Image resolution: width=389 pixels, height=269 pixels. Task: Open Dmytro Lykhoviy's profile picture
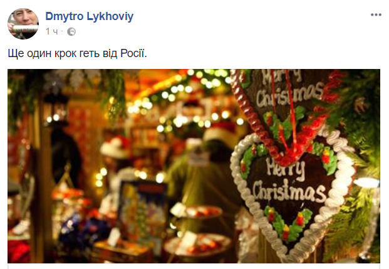23,24
